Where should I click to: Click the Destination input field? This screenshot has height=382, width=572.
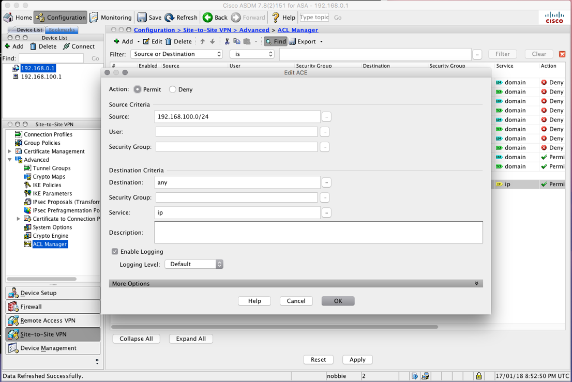(x=237, y=182)
